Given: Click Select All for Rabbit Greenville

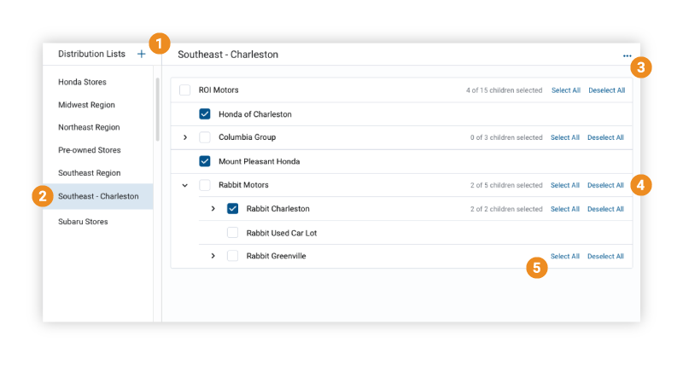Looking at the screenshot, I should (x=565, y=256).
